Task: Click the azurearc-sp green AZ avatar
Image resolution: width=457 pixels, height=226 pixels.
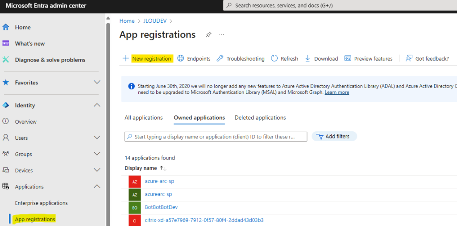Action: pyautogui.click(x=135, y=195)
